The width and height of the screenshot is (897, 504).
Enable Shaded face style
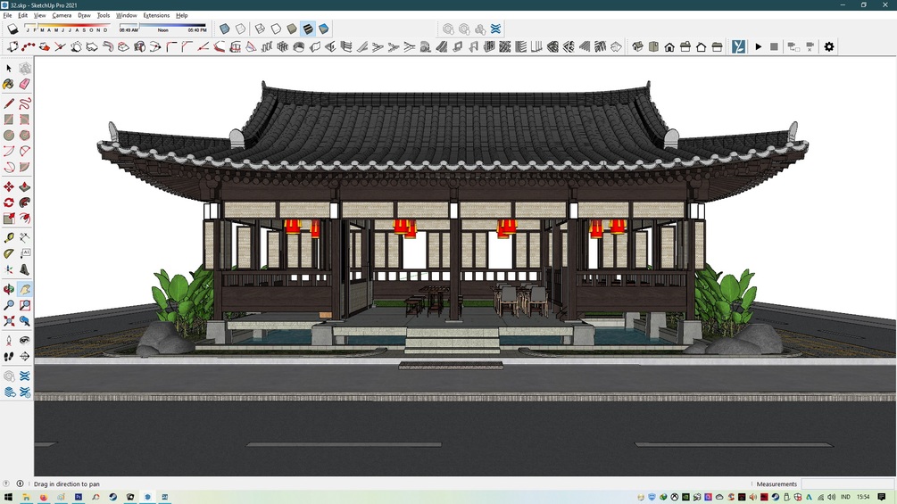(292, 29)
